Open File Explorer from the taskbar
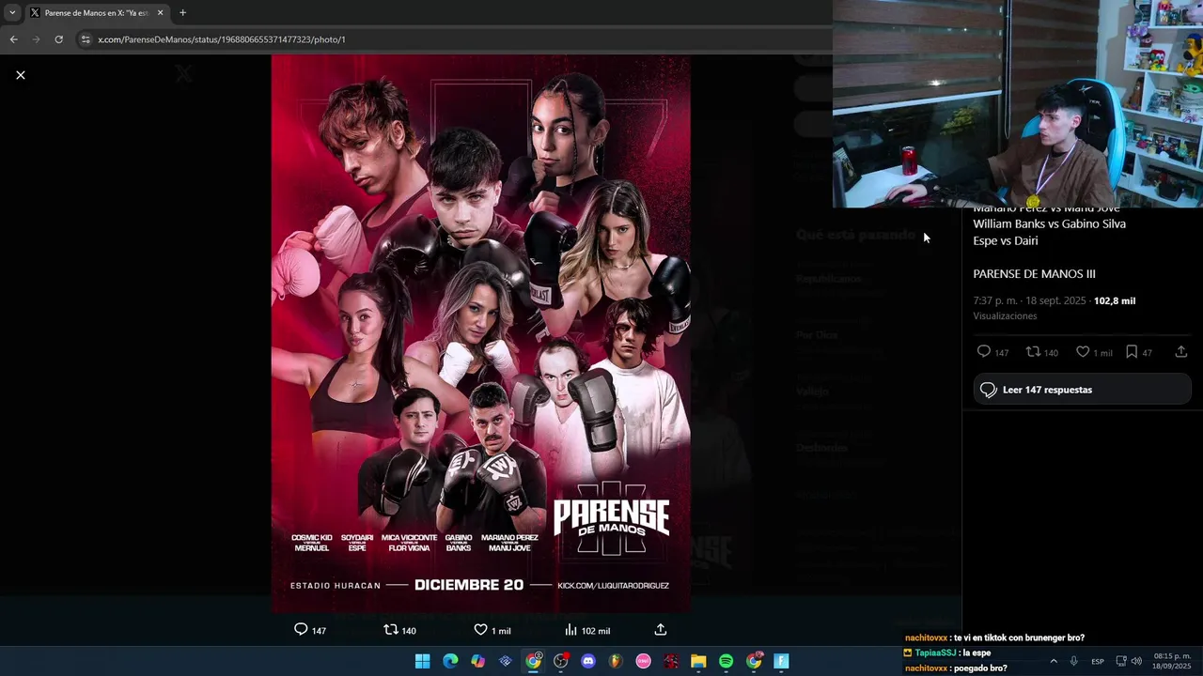 698,661
